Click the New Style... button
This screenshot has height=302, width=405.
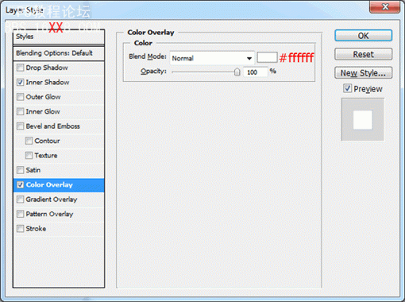[x=363, y=73]
